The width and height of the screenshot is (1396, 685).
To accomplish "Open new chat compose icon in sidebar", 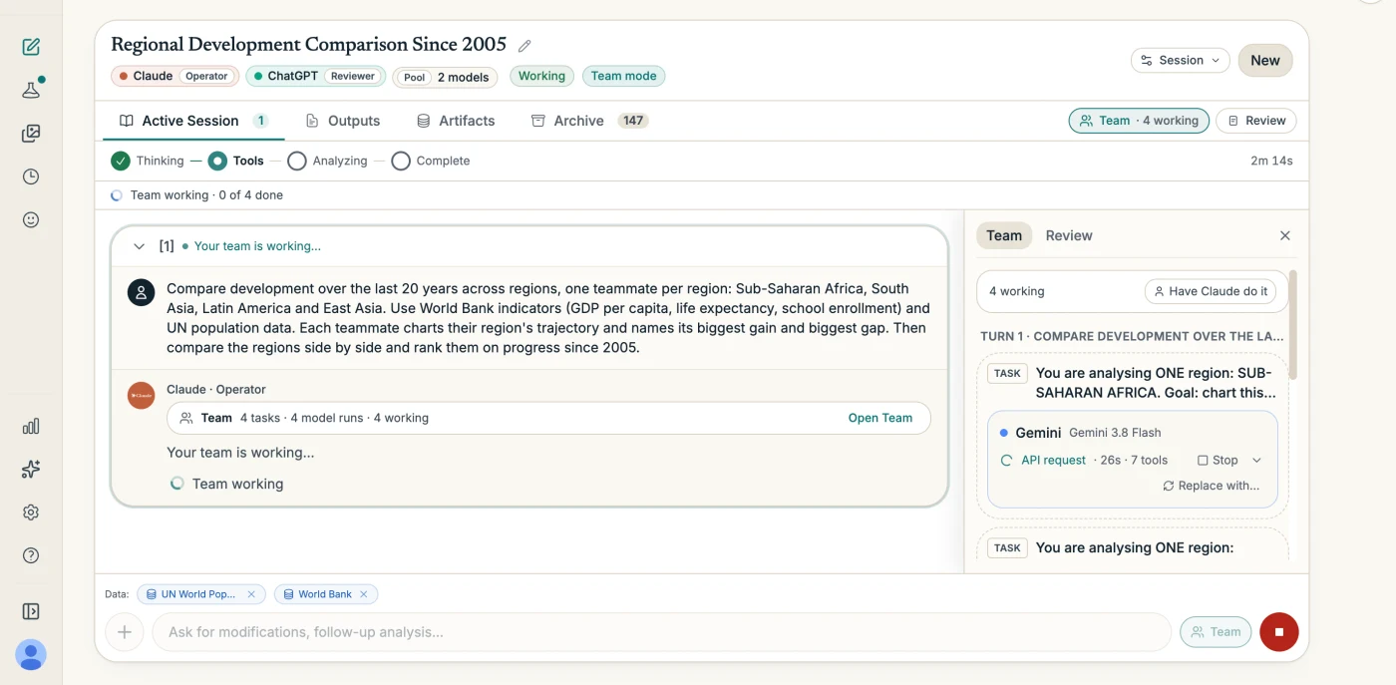I will [31, 47].
